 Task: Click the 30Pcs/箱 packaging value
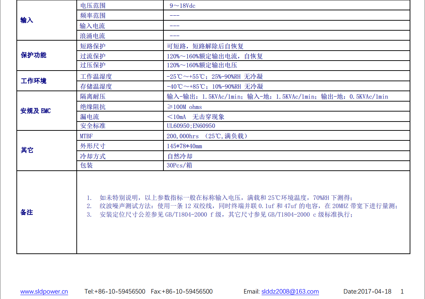tap(179, 165)
